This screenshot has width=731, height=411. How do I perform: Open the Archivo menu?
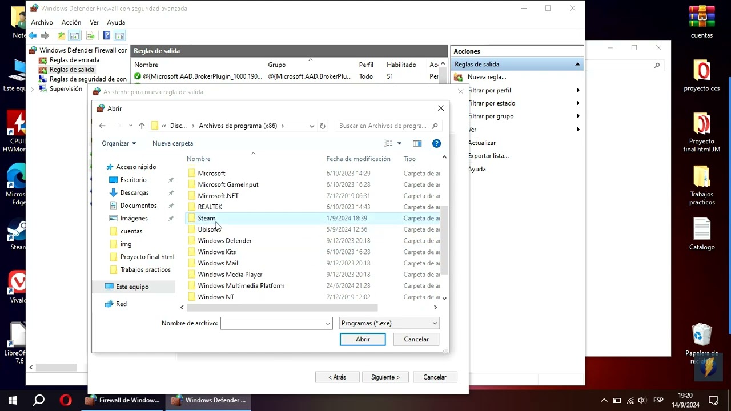point(42,22)
